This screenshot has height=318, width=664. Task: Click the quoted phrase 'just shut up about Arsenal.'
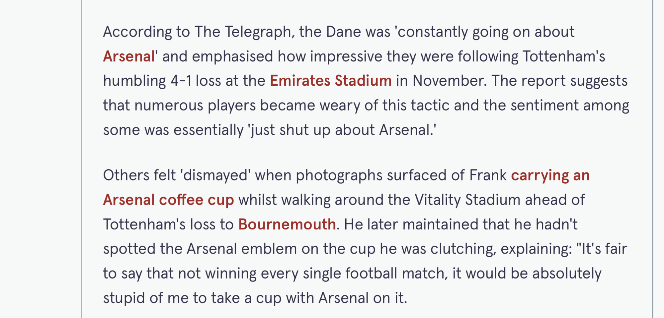coord(342,130)
